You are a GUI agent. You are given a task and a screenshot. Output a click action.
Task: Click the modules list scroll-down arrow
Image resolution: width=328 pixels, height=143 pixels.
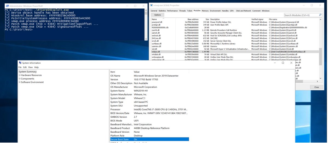coord(320,78)
